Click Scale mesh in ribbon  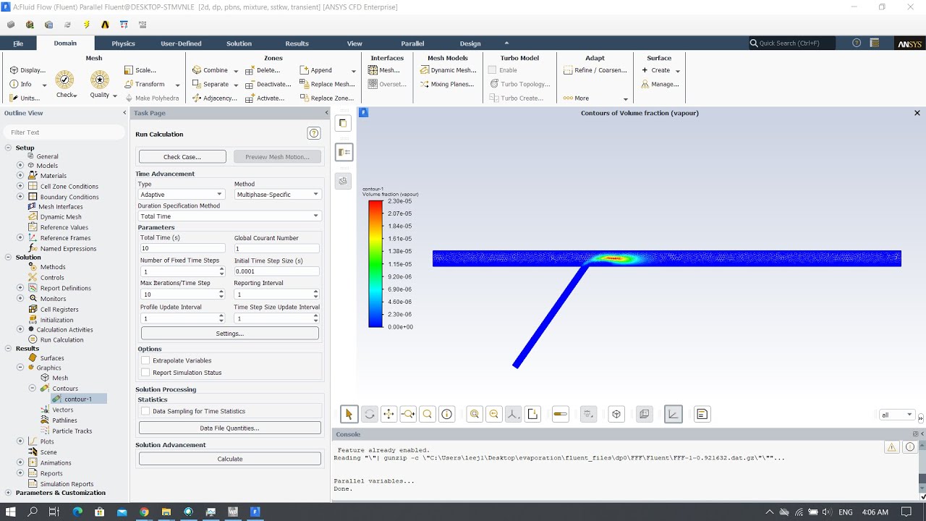140,70
